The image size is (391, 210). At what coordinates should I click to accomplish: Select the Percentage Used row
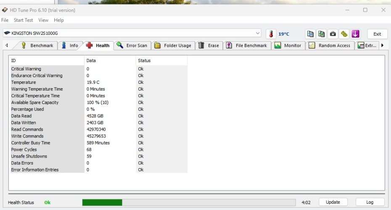click(98, 109)
